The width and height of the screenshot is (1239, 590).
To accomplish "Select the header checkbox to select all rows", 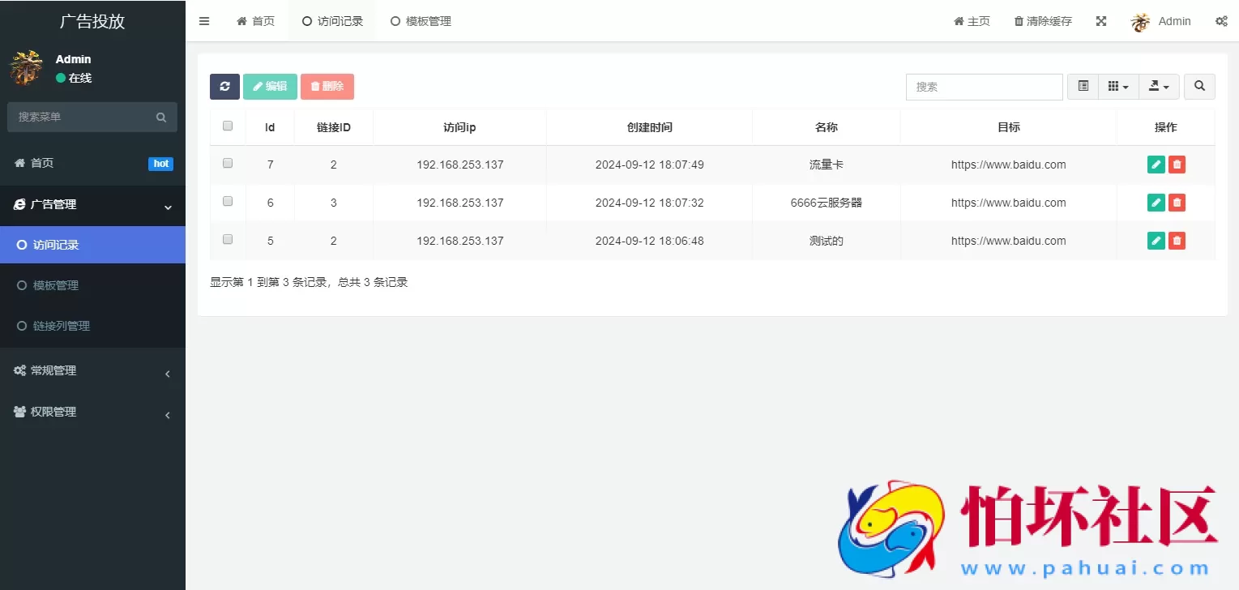I will [x=227, y=126].
